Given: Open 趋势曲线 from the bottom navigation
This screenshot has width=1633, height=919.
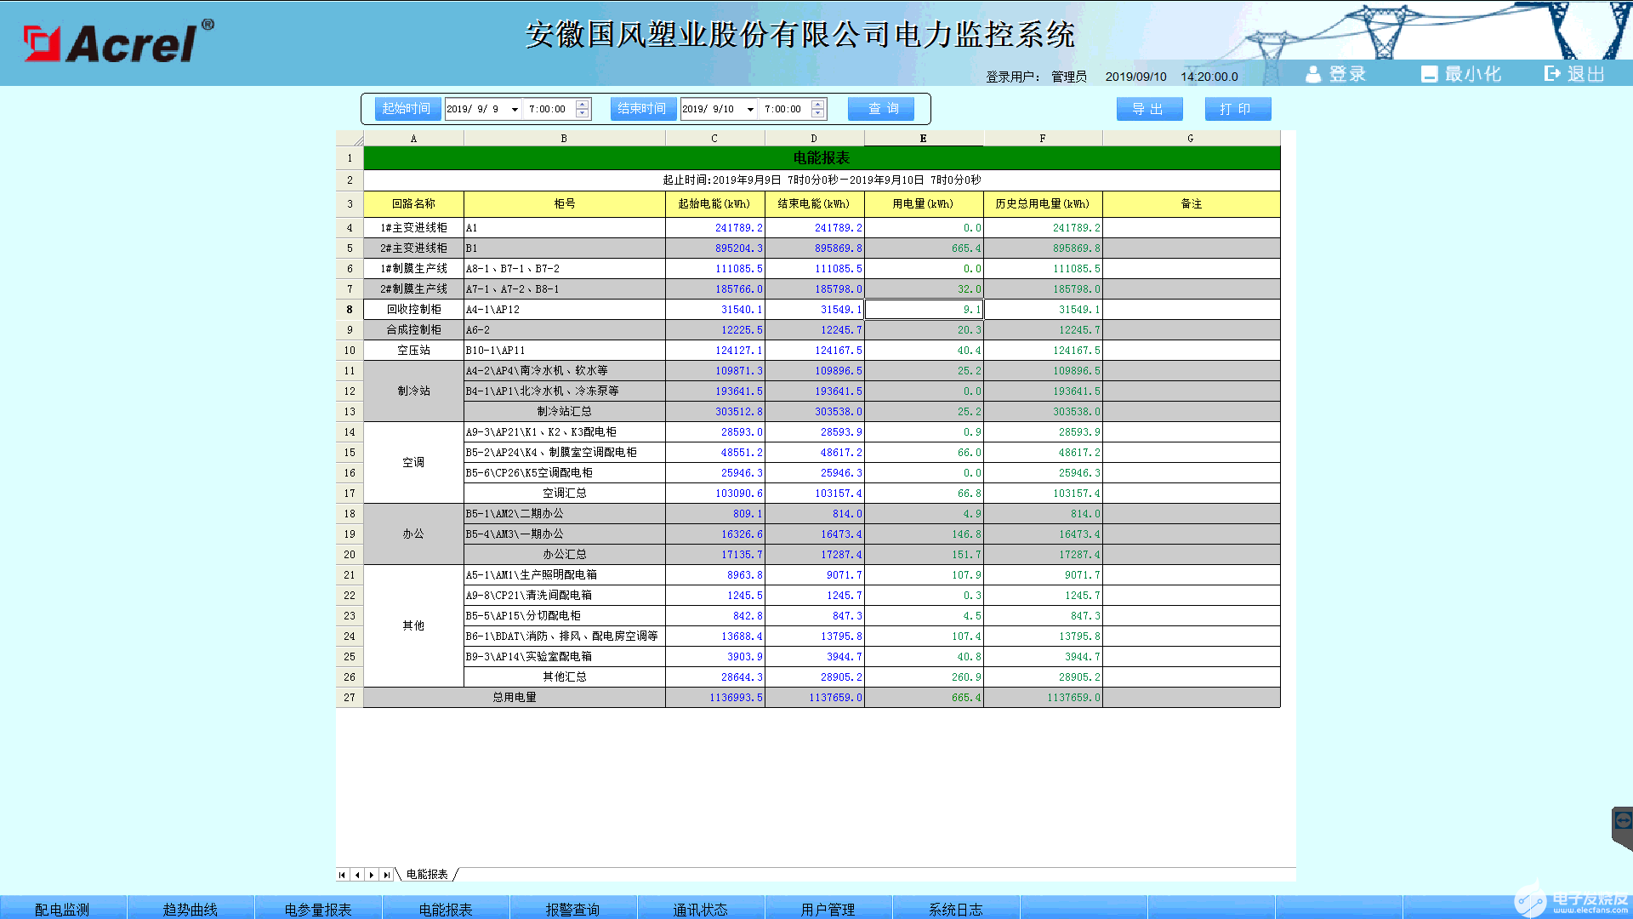Looking at the screenshot, I should pyautogui.click(x=191, y=909).
